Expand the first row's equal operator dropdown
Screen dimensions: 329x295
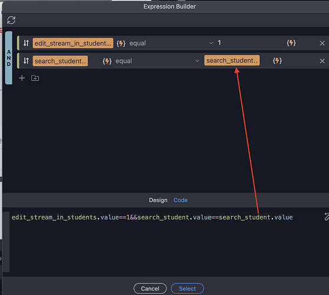[x=171, y=44]
